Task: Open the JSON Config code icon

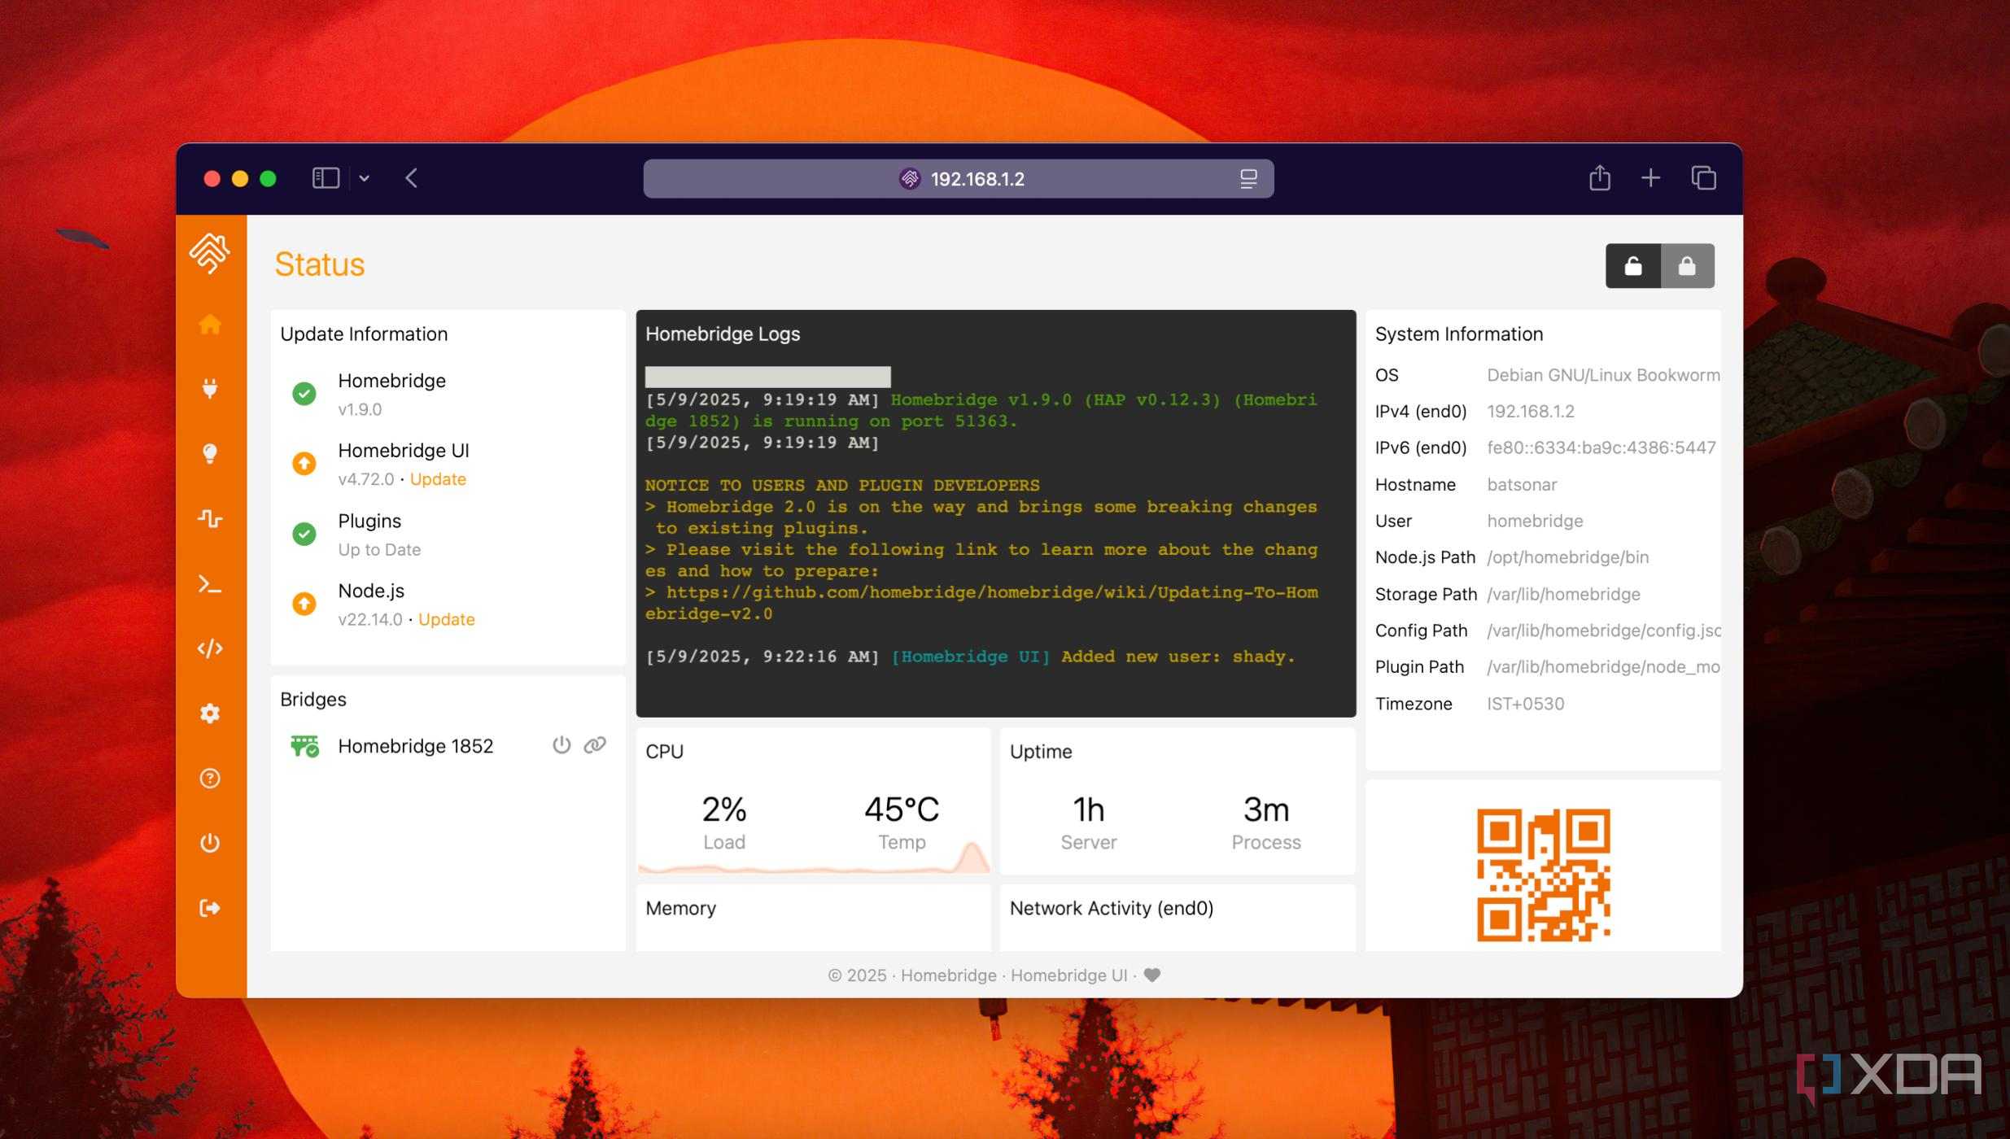Action: 210,648
